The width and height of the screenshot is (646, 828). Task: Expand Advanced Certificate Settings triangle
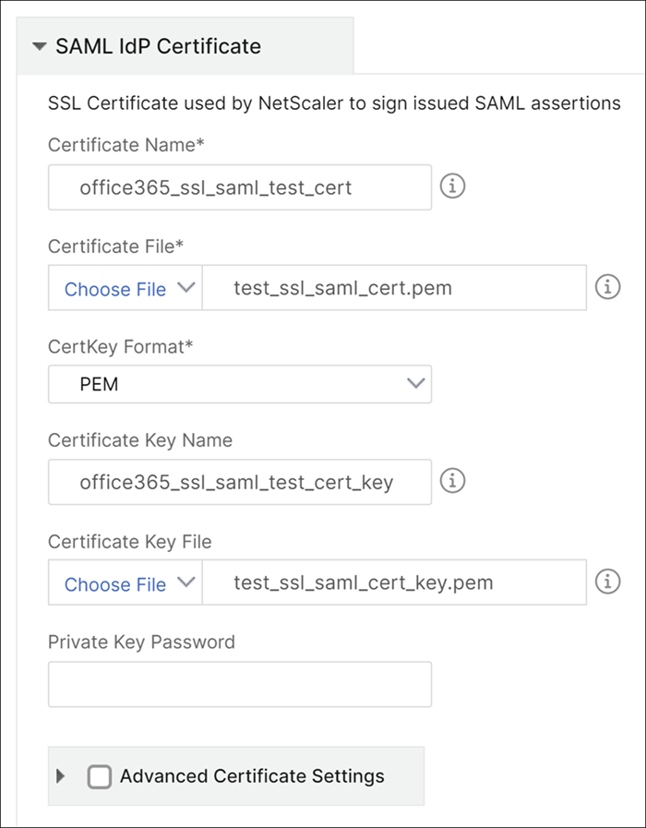pos(61,775)
